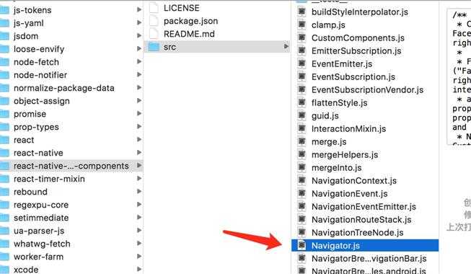Expand the promise folder arrow
471x274 pixels.
[x=139, y=114]
